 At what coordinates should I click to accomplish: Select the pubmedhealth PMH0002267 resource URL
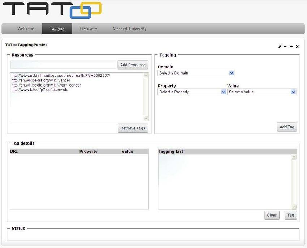61,75
